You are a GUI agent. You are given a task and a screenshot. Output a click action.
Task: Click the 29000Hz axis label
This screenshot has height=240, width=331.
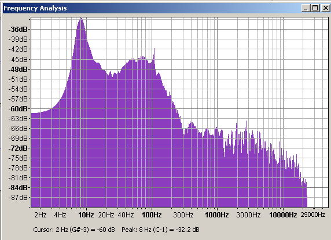click(x=313, y=215)
